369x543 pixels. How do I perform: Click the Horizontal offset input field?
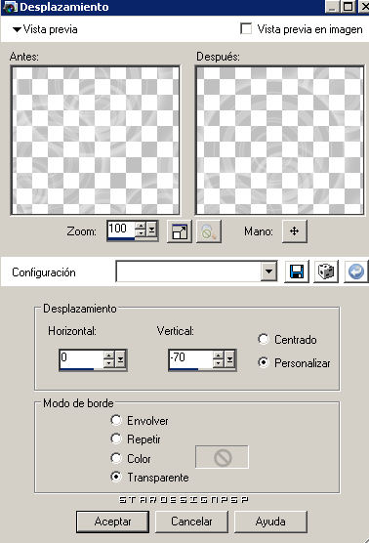click(x=81, y=358)
